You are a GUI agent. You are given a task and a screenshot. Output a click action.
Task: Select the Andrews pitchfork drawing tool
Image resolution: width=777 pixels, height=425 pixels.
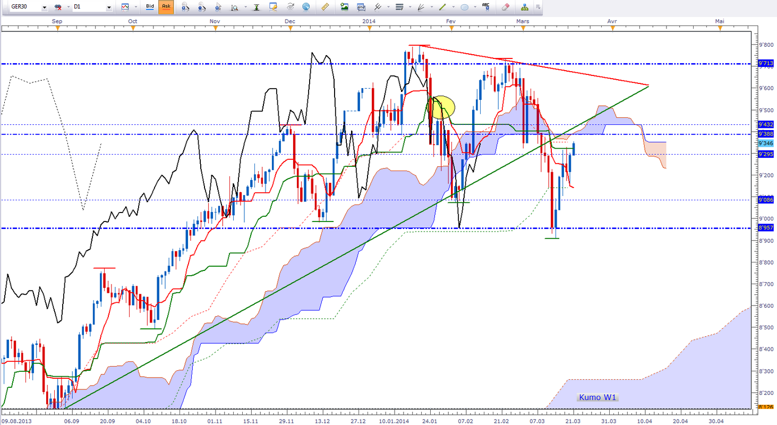pos(377,8)
